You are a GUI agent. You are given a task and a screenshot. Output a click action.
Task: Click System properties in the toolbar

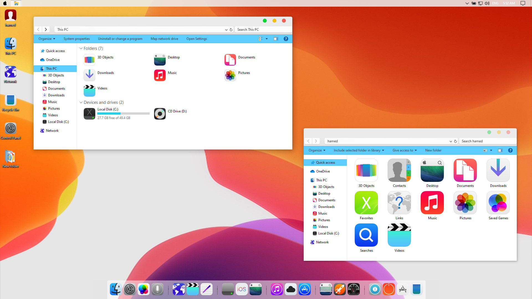coord(76,39)
